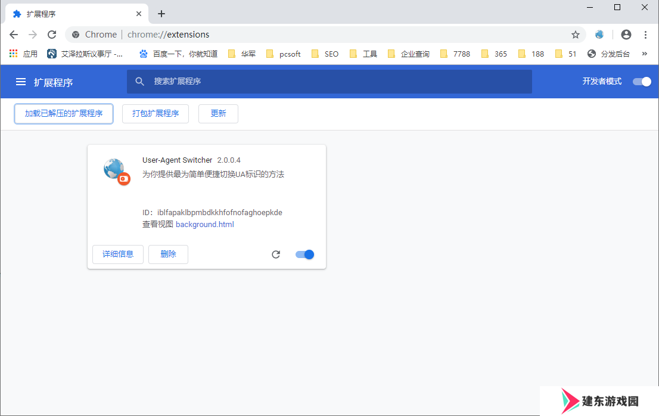
Task: Click the 更新 button
Action: click(218, 114)
